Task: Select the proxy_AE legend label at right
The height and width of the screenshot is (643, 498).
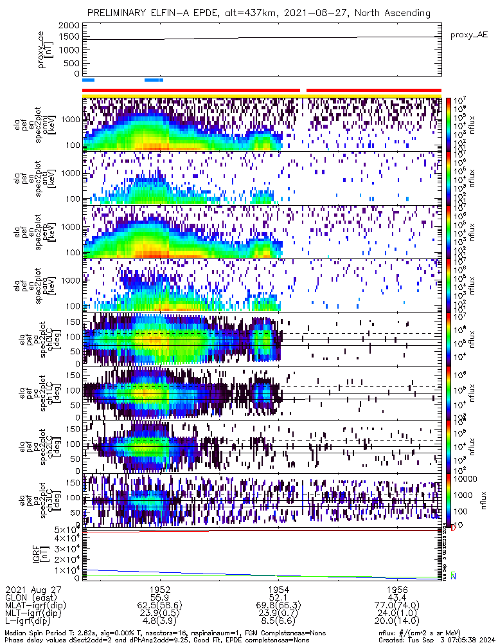Action: tap(470, 35)
